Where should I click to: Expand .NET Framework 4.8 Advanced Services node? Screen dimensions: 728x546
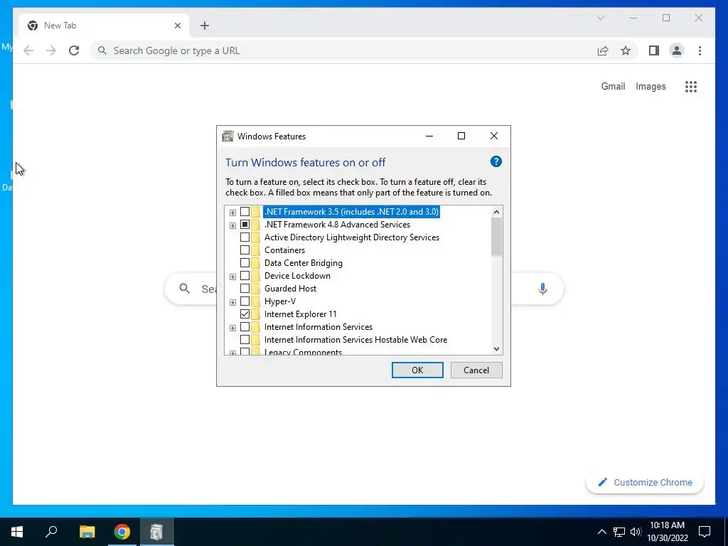tap(232, 225)
